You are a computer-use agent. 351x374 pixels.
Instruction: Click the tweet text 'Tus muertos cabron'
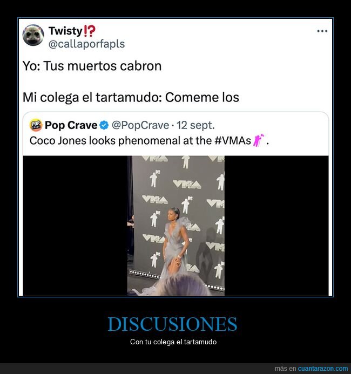[x=103, y=66]
